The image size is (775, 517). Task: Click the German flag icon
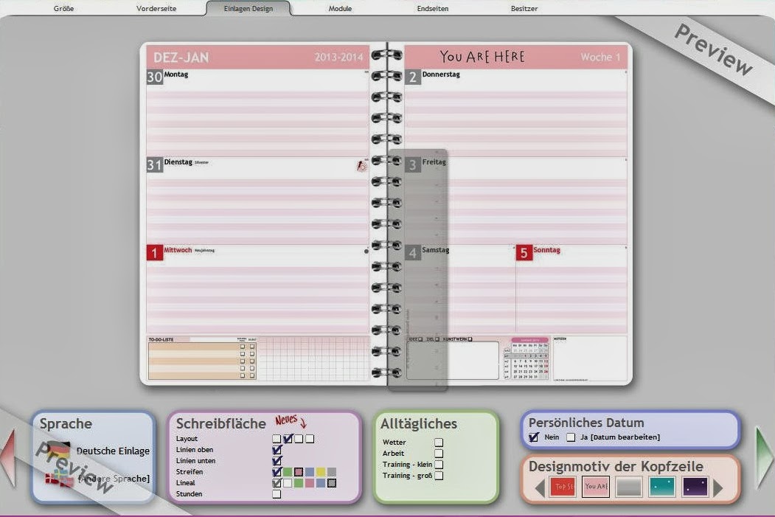pyautogui.click(x=58, y=451)
